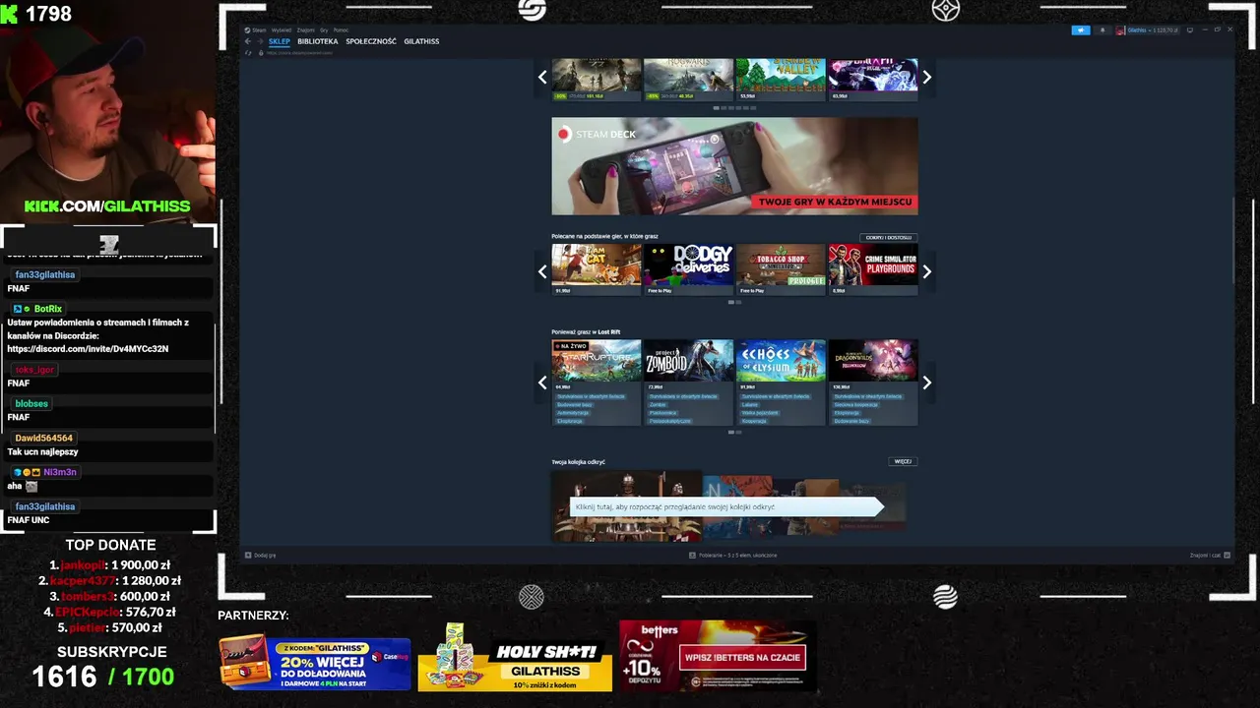Image resolution: width=1260 pixels, height=708 pixels.
Task: Click the Big Picture mode monitor icon
Action: pyautogui.click(x=1190, y=30)
